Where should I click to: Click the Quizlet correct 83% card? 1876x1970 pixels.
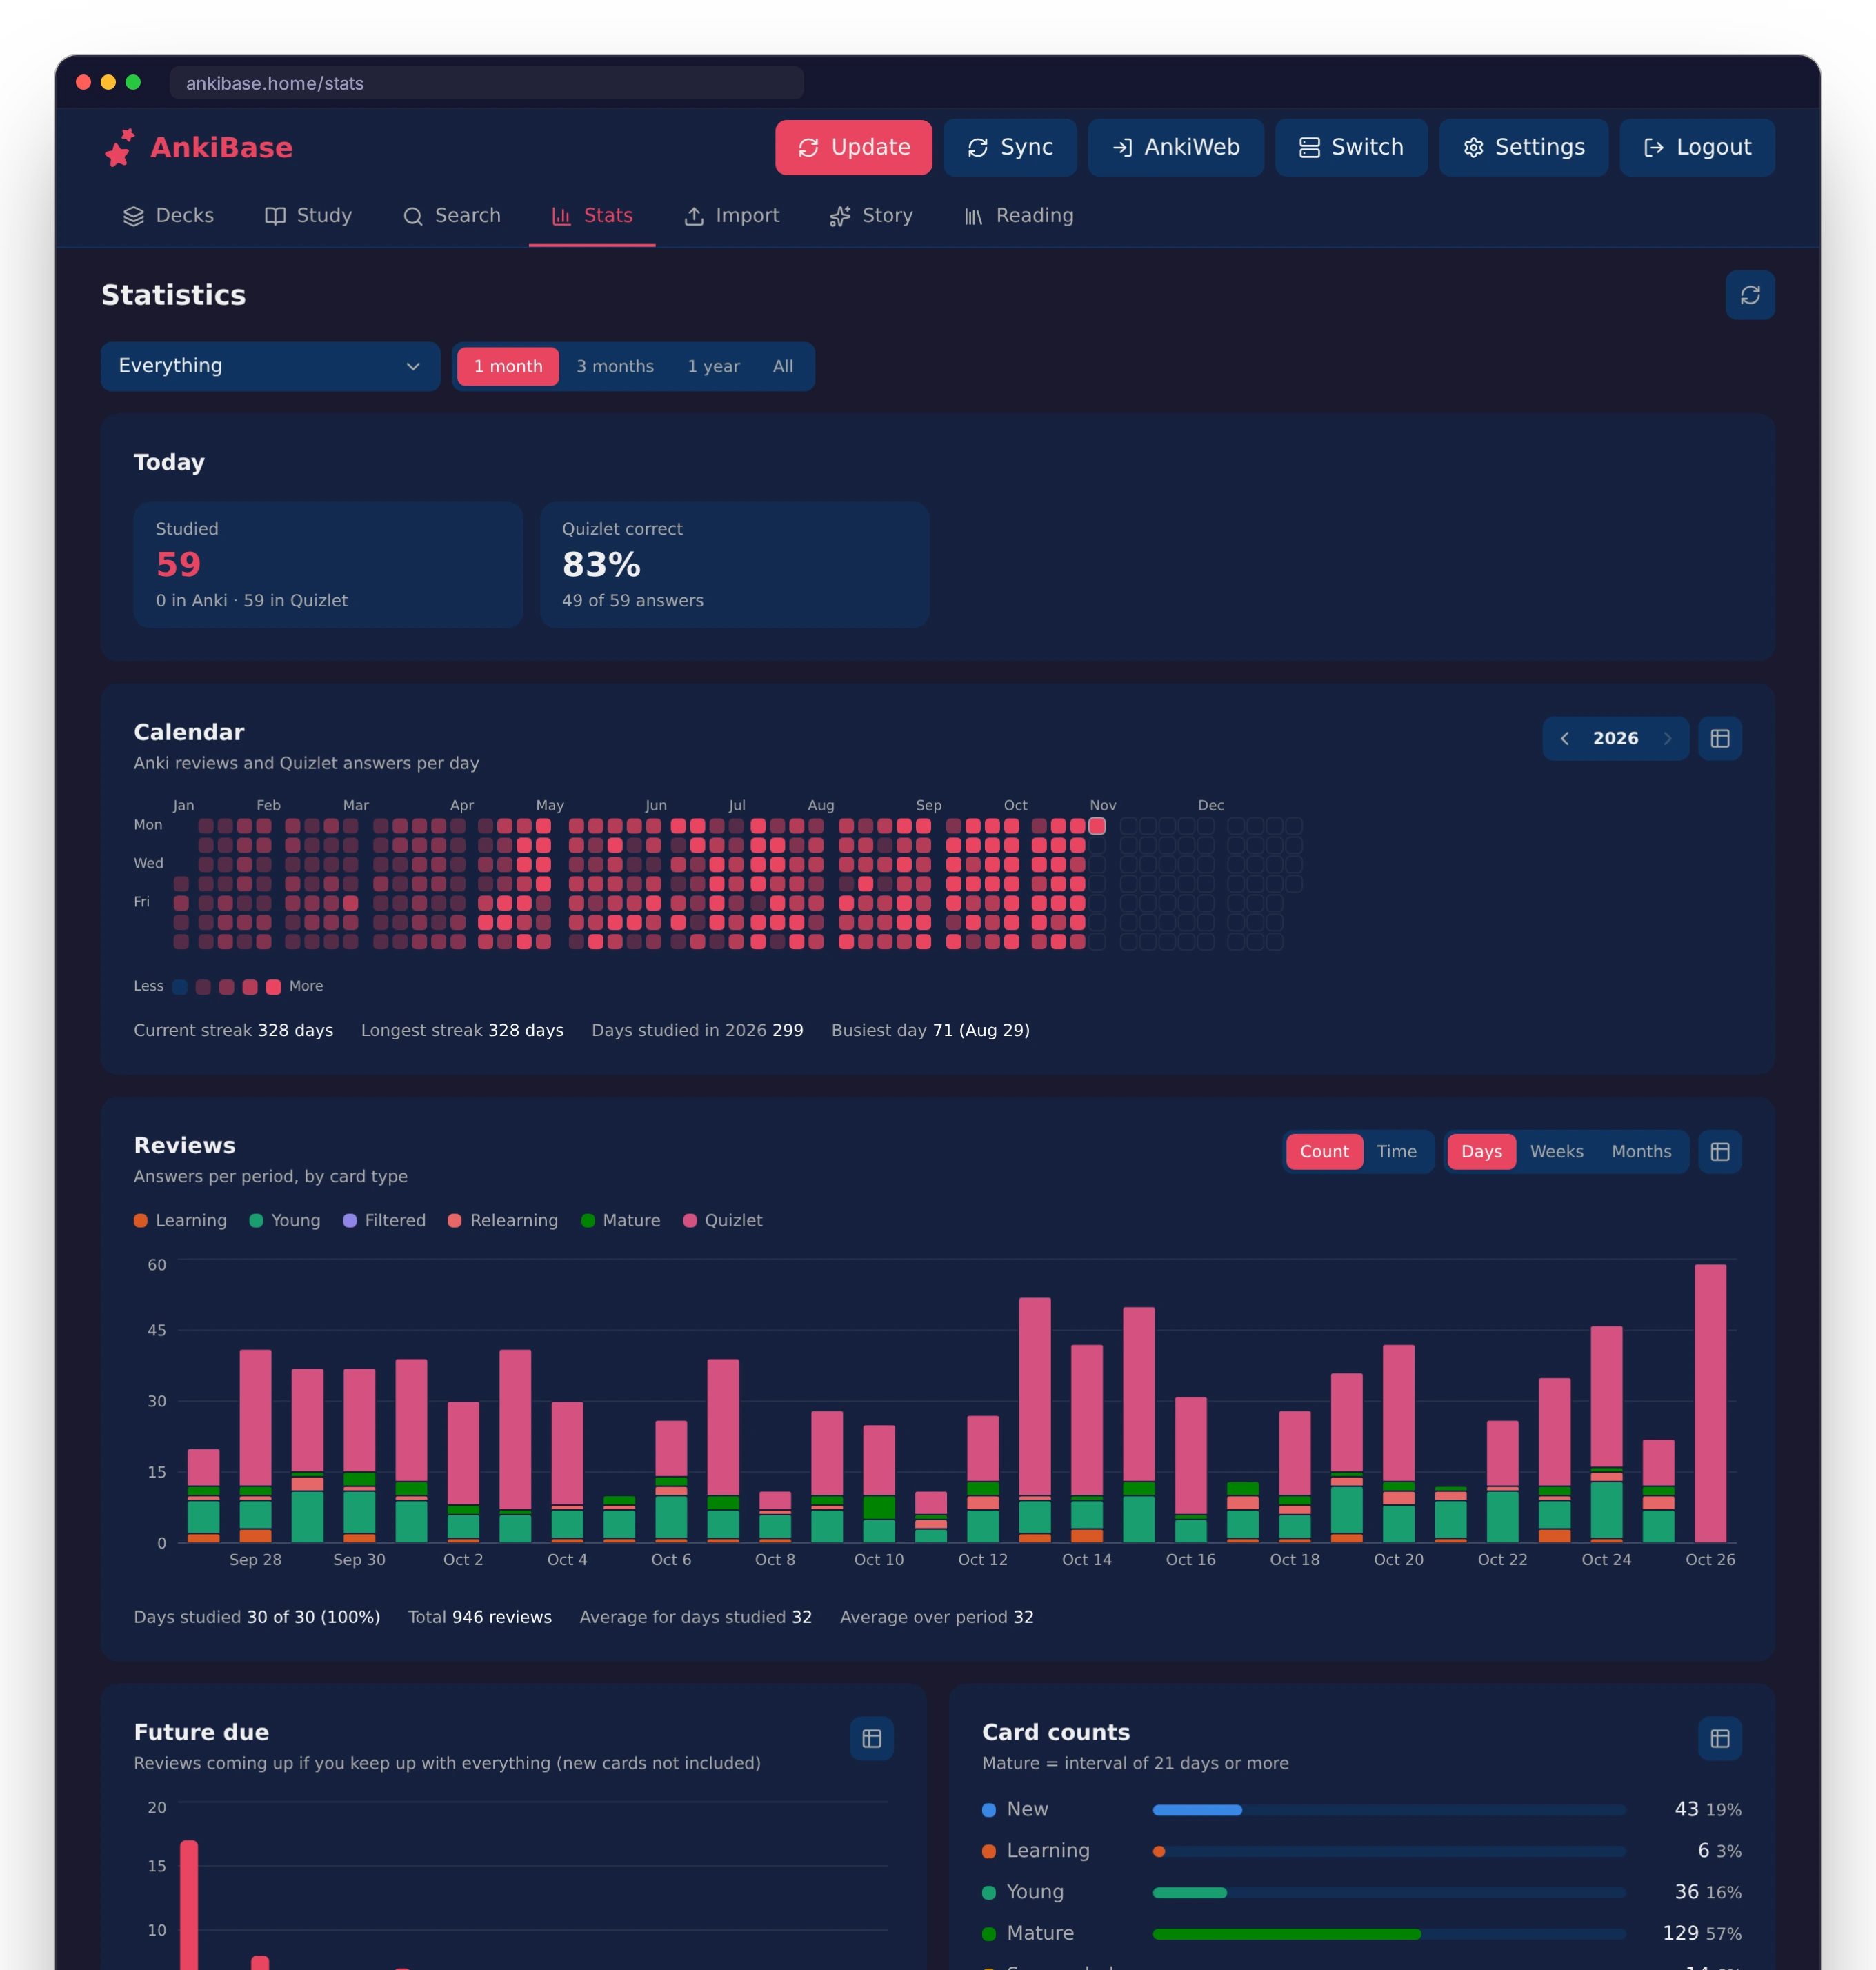[734, 564]
